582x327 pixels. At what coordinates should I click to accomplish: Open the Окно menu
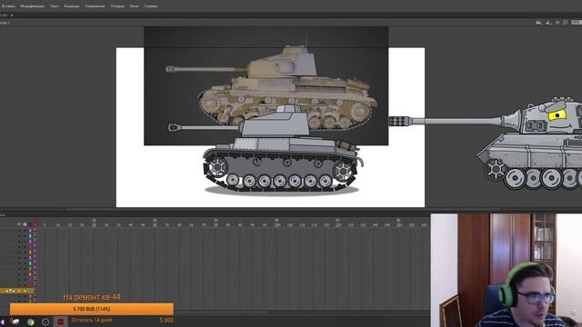[135, 6]
